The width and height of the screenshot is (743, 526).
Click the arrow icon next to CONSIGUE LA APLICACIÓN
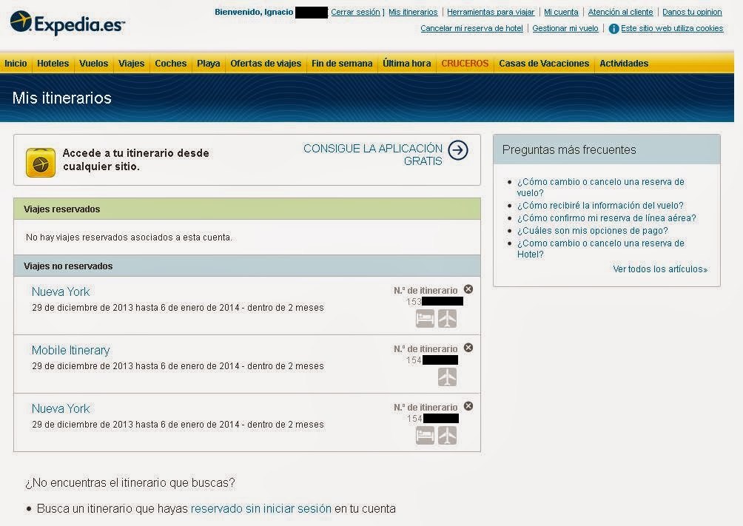point(457,151)
